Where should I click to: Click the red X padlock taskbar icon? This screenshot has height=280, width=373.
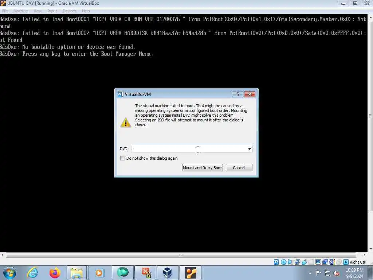coord(145,273)
